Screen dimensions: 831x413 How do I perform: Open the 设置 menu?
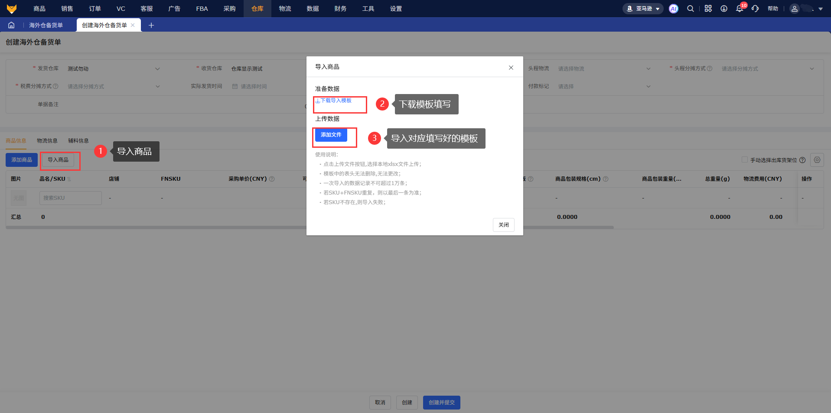[396, 9]
